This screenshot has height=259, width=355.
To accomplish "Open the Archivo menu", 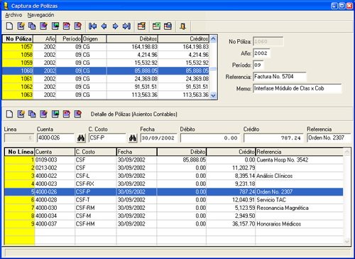I will 13,15.
